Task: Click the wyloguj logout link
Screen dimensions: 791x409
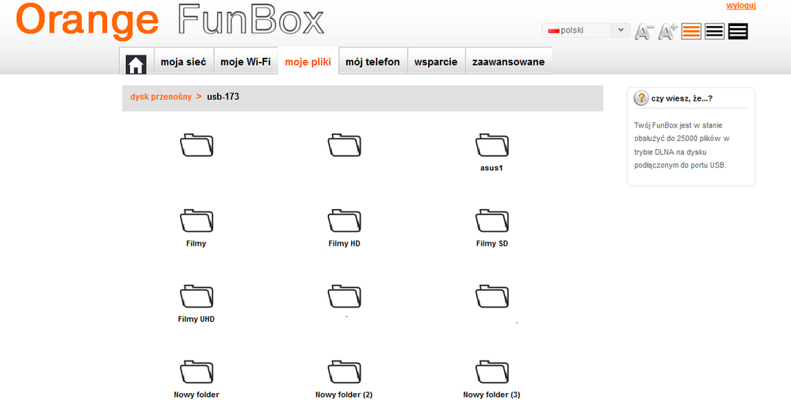Action: 741,6
